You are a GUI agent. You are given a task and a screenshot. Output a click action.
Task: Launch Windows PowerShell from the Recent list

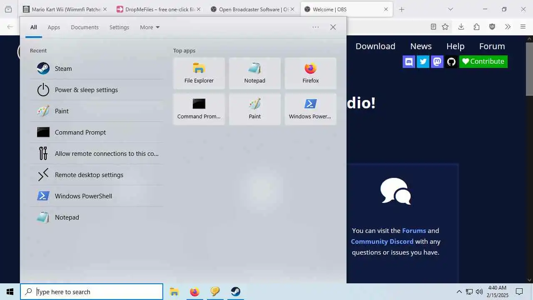point(96,196)
